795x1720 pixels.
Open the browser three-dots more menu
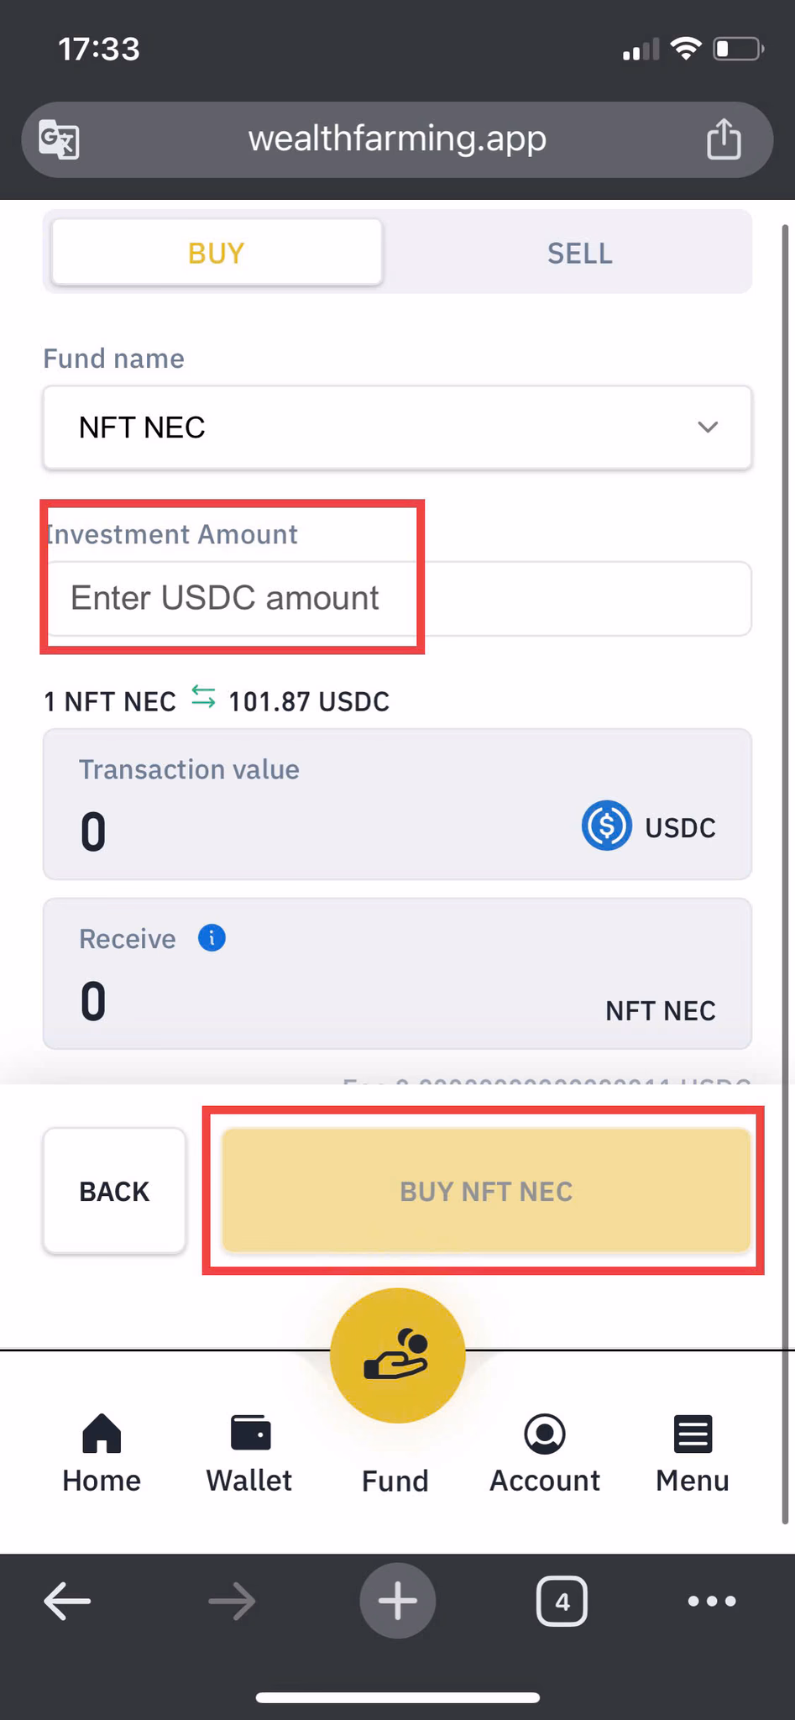click(712, 1602)
